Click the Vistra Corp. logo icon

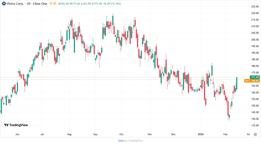click(x=4, y=3)
